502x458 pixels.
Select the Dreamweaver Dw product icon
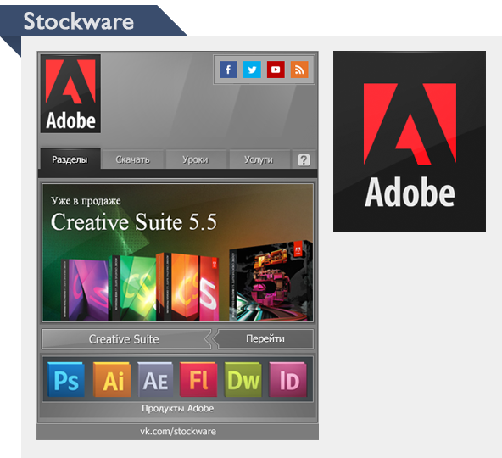point(243,380)
